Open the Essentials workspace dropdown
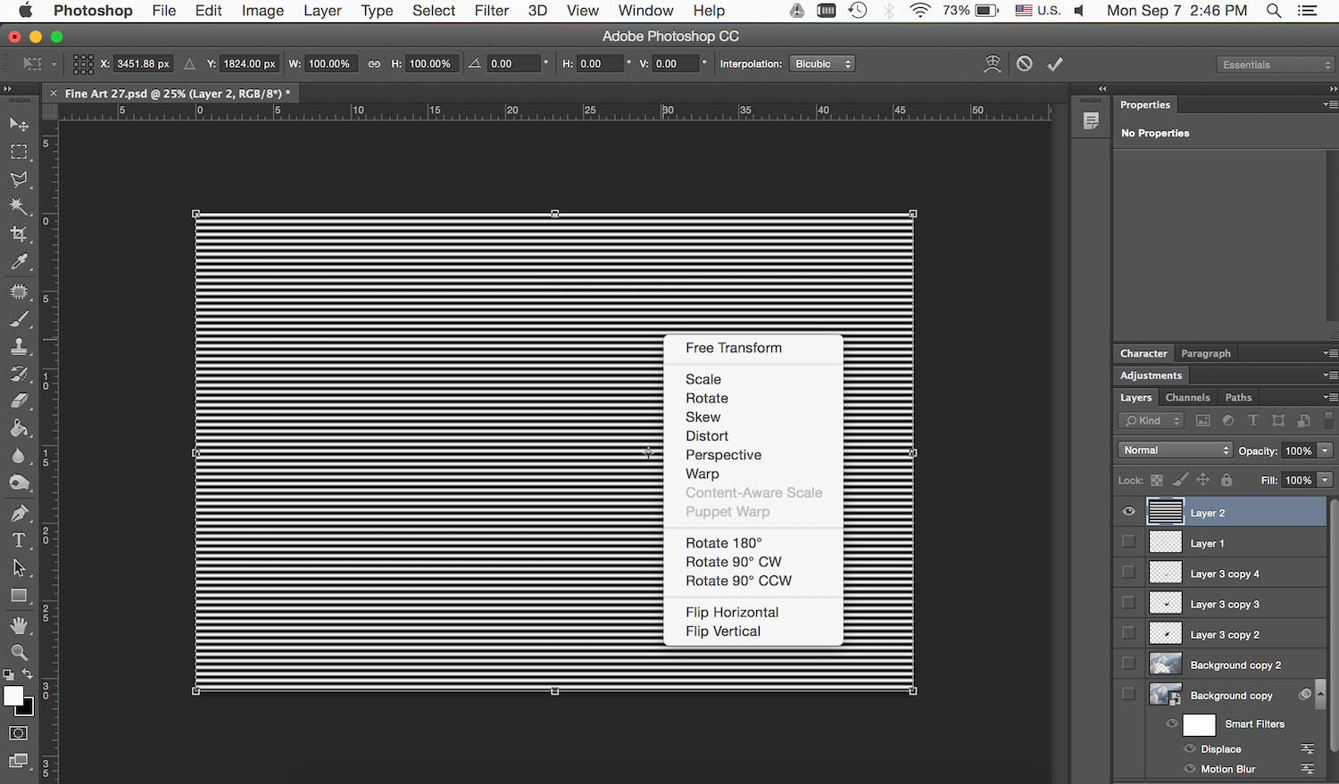Image resolution: width=1339 pixels, height=784 pixels. [1275, 64]
